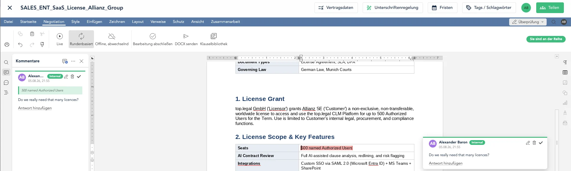Click the tab stop selector at ruler corner
571x171 pixels.
click(92, 58)
